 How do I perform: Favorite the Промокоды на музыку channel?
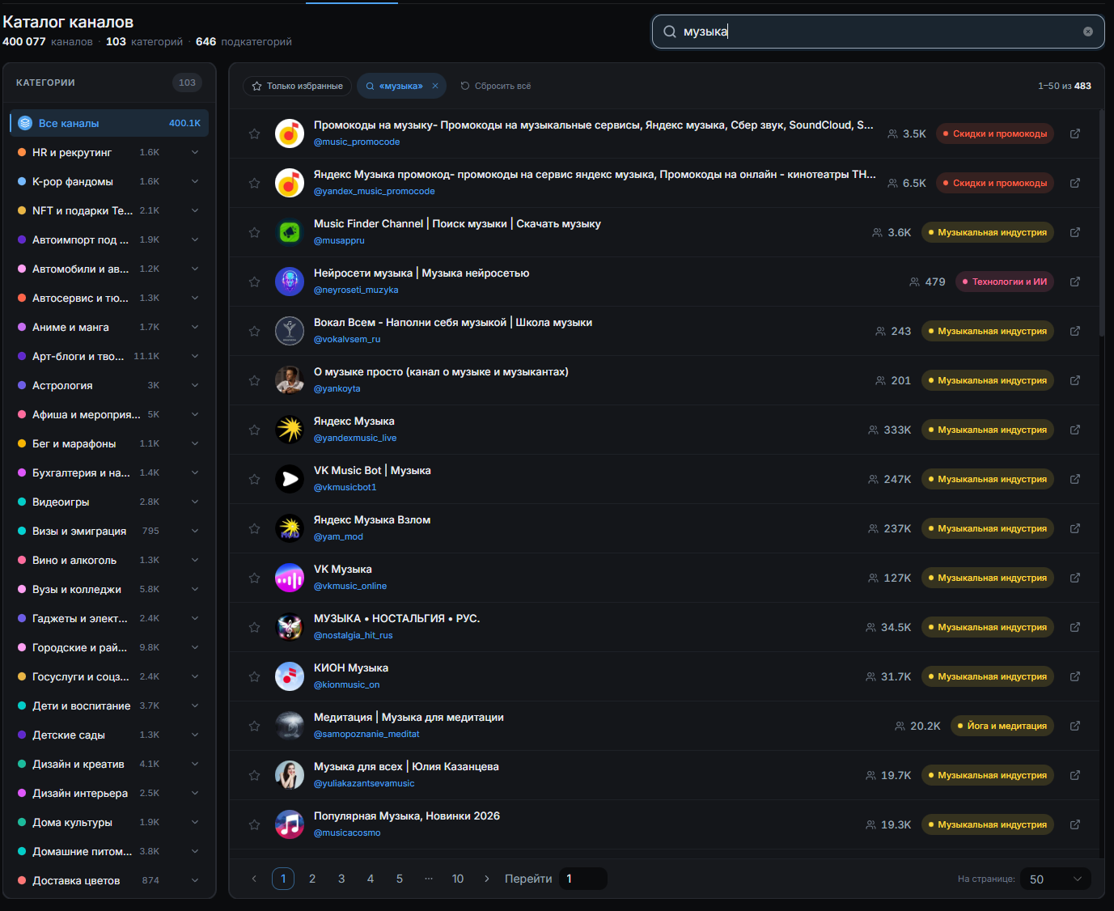(255, 133)
